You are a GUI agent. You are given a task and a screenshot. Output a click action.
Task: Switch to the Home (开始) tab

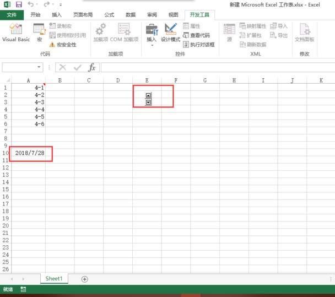coord(35,15)
